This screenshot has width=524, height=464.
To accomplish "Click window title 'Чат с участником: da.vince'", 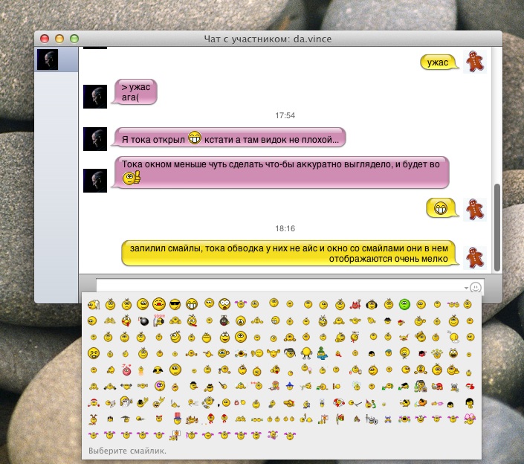I will click(268, 39).
